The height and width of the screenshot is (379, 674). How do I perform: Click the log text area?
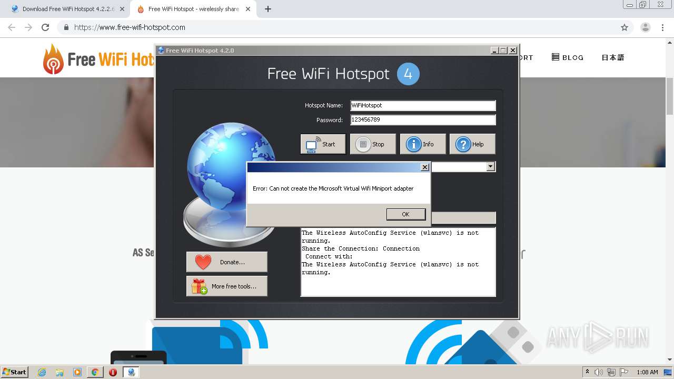398,262
